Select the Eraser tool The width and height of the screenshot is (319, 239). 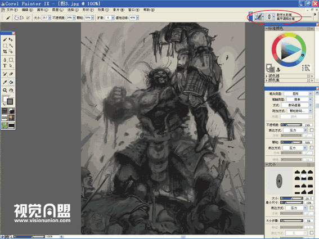(11, 74)
